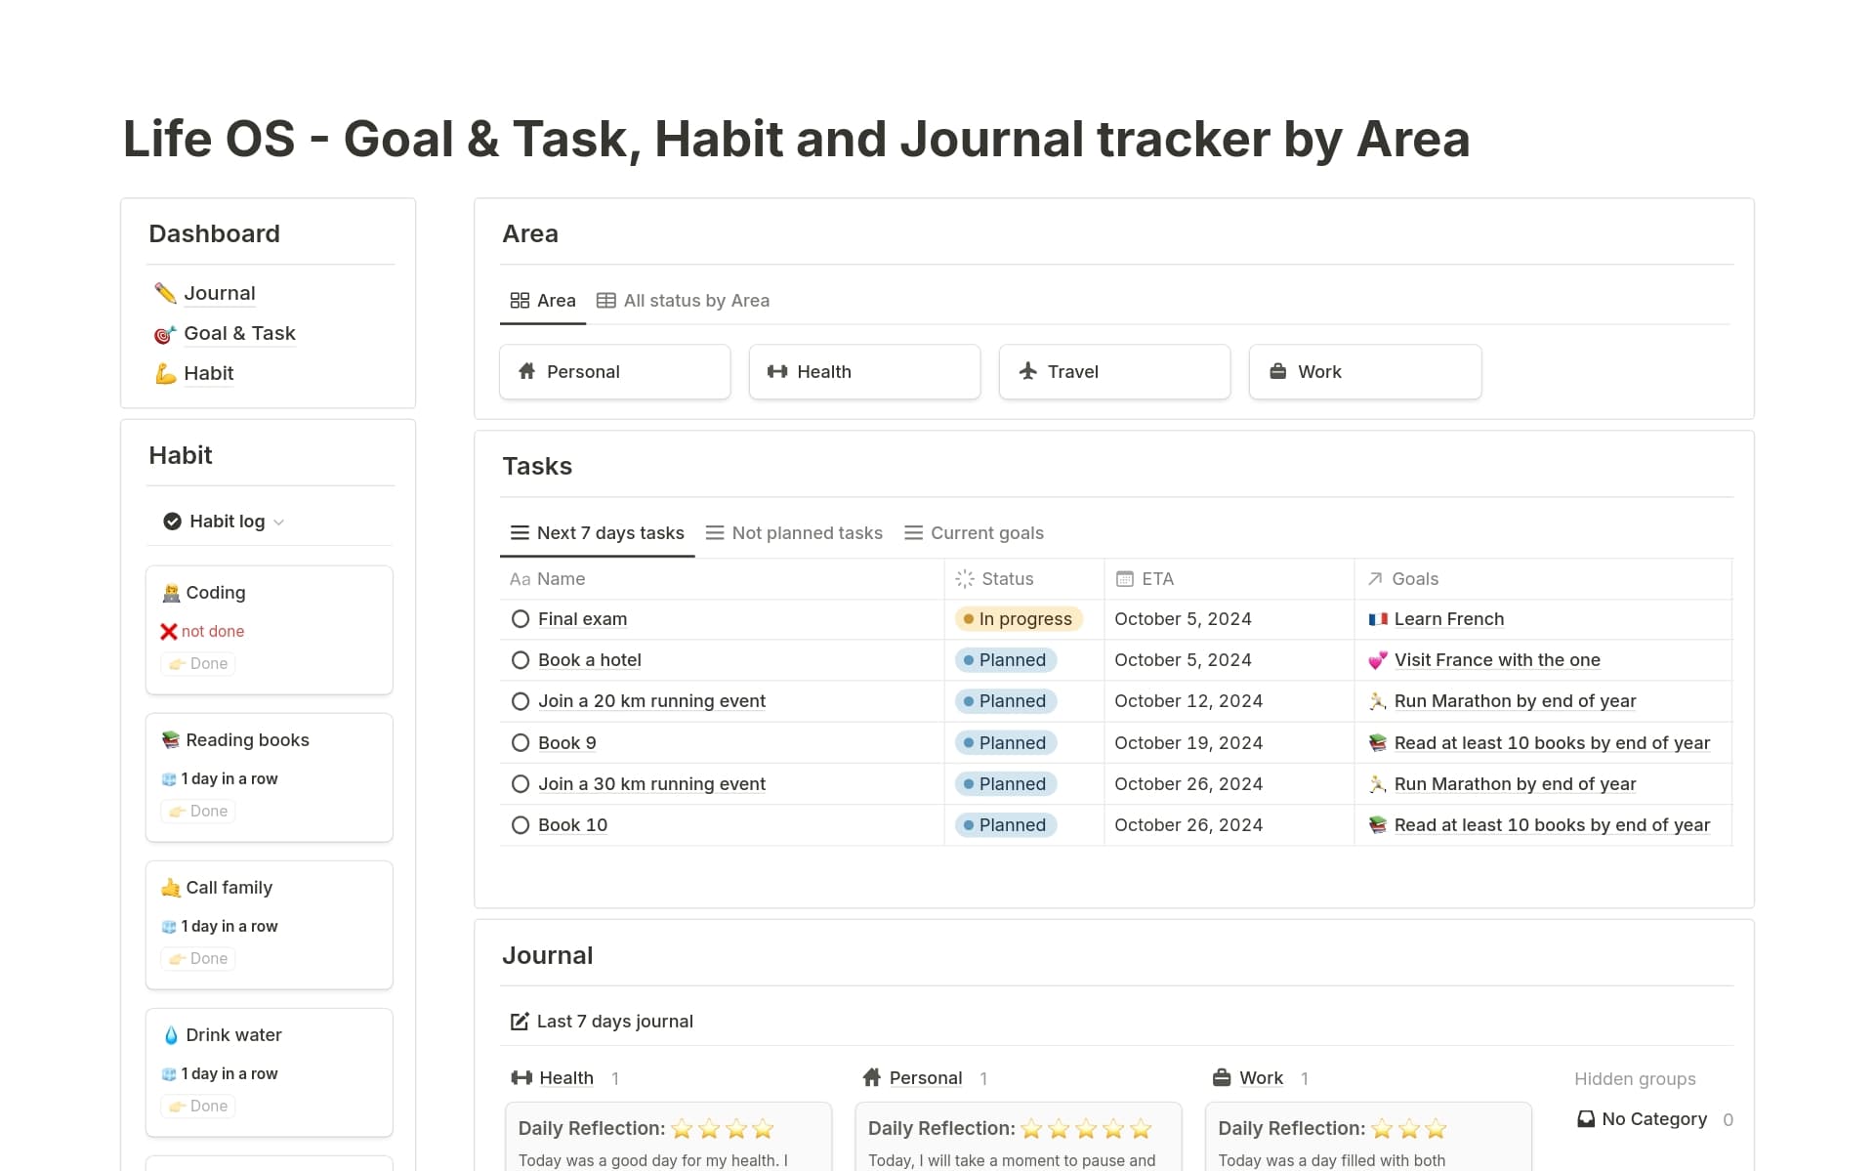The image size is (1875, 1171).
Task: Click the briefcase icon on Work card
Action: click(1277, 371)
